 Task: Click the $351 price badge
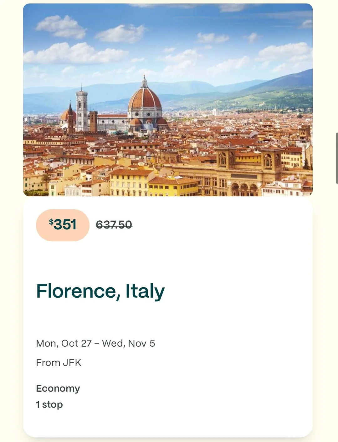click(x=63, y=225)
